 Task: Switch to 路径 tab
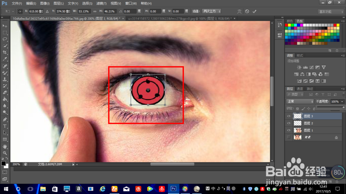click(x=310, y=89)
